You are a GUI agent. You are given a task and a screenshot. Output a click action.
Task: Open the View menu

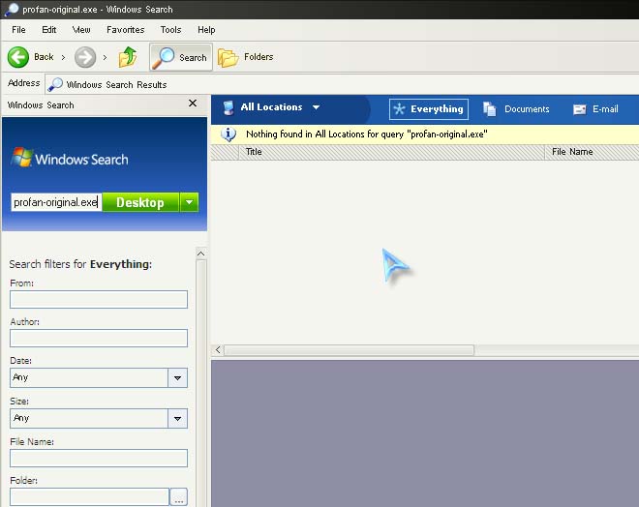(81, 30)
